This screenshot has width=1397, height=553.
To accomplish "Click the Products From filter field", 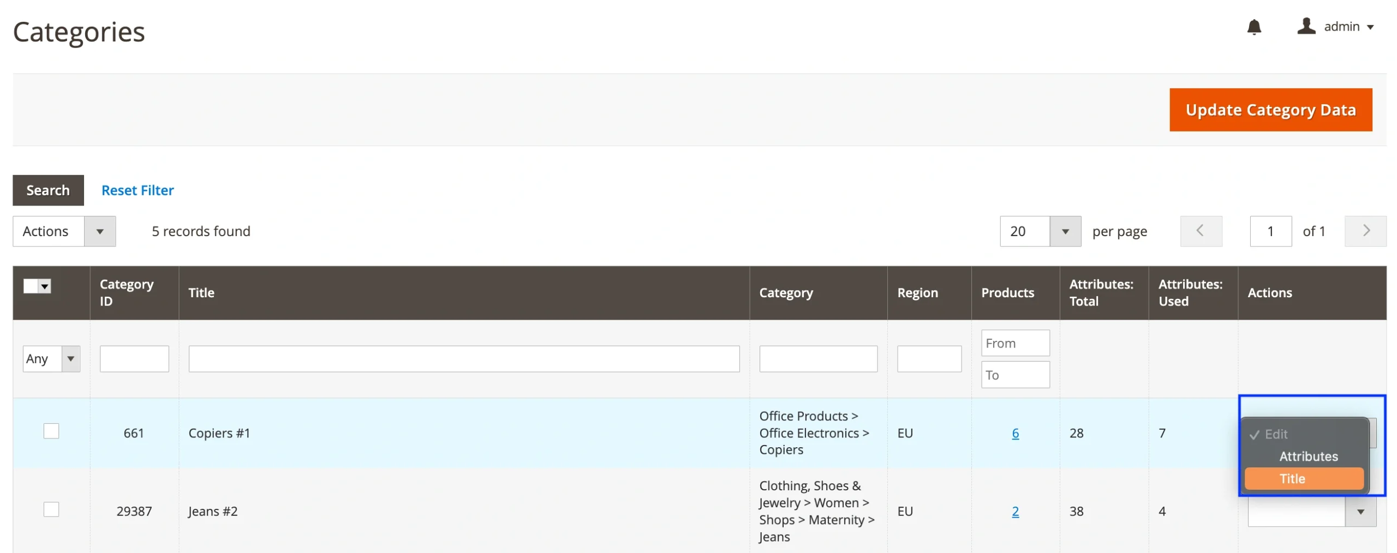I will coord(1014,343).
